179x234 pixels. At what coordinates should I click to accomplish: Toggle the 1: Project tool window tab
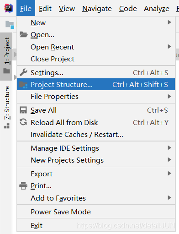click(6, 56)
